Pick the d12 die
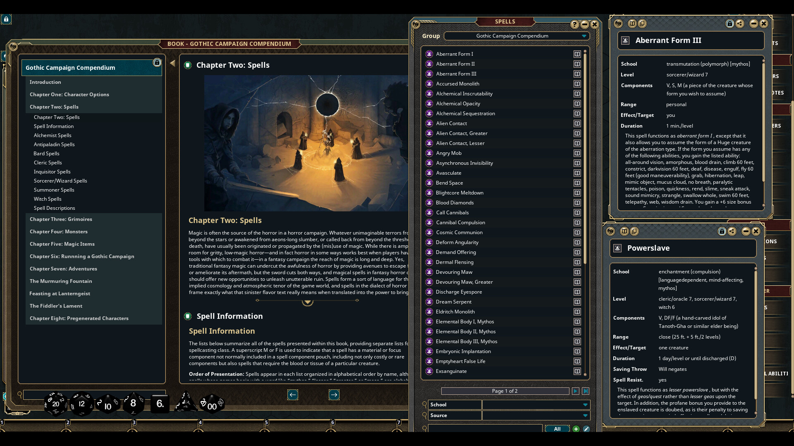Viewport: 794px width, 446px height. pos(81,404)
